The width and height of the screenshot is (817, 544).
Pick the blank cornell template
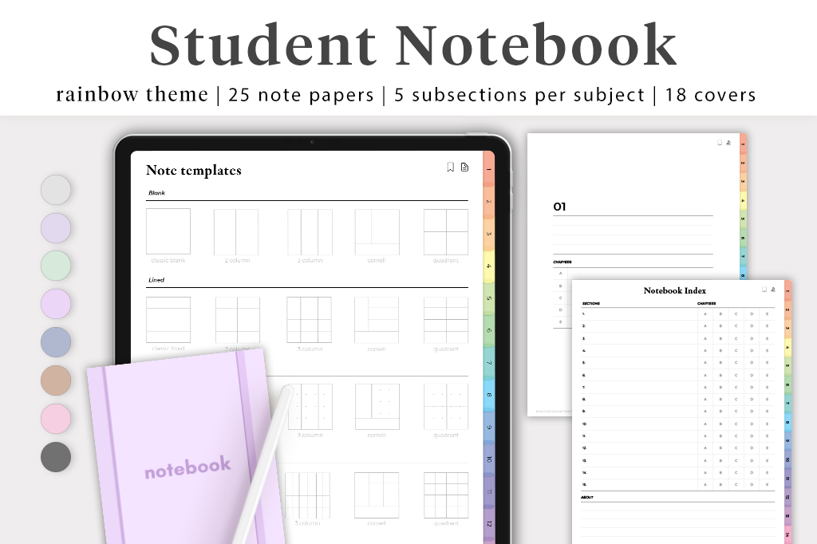point(377,231)
